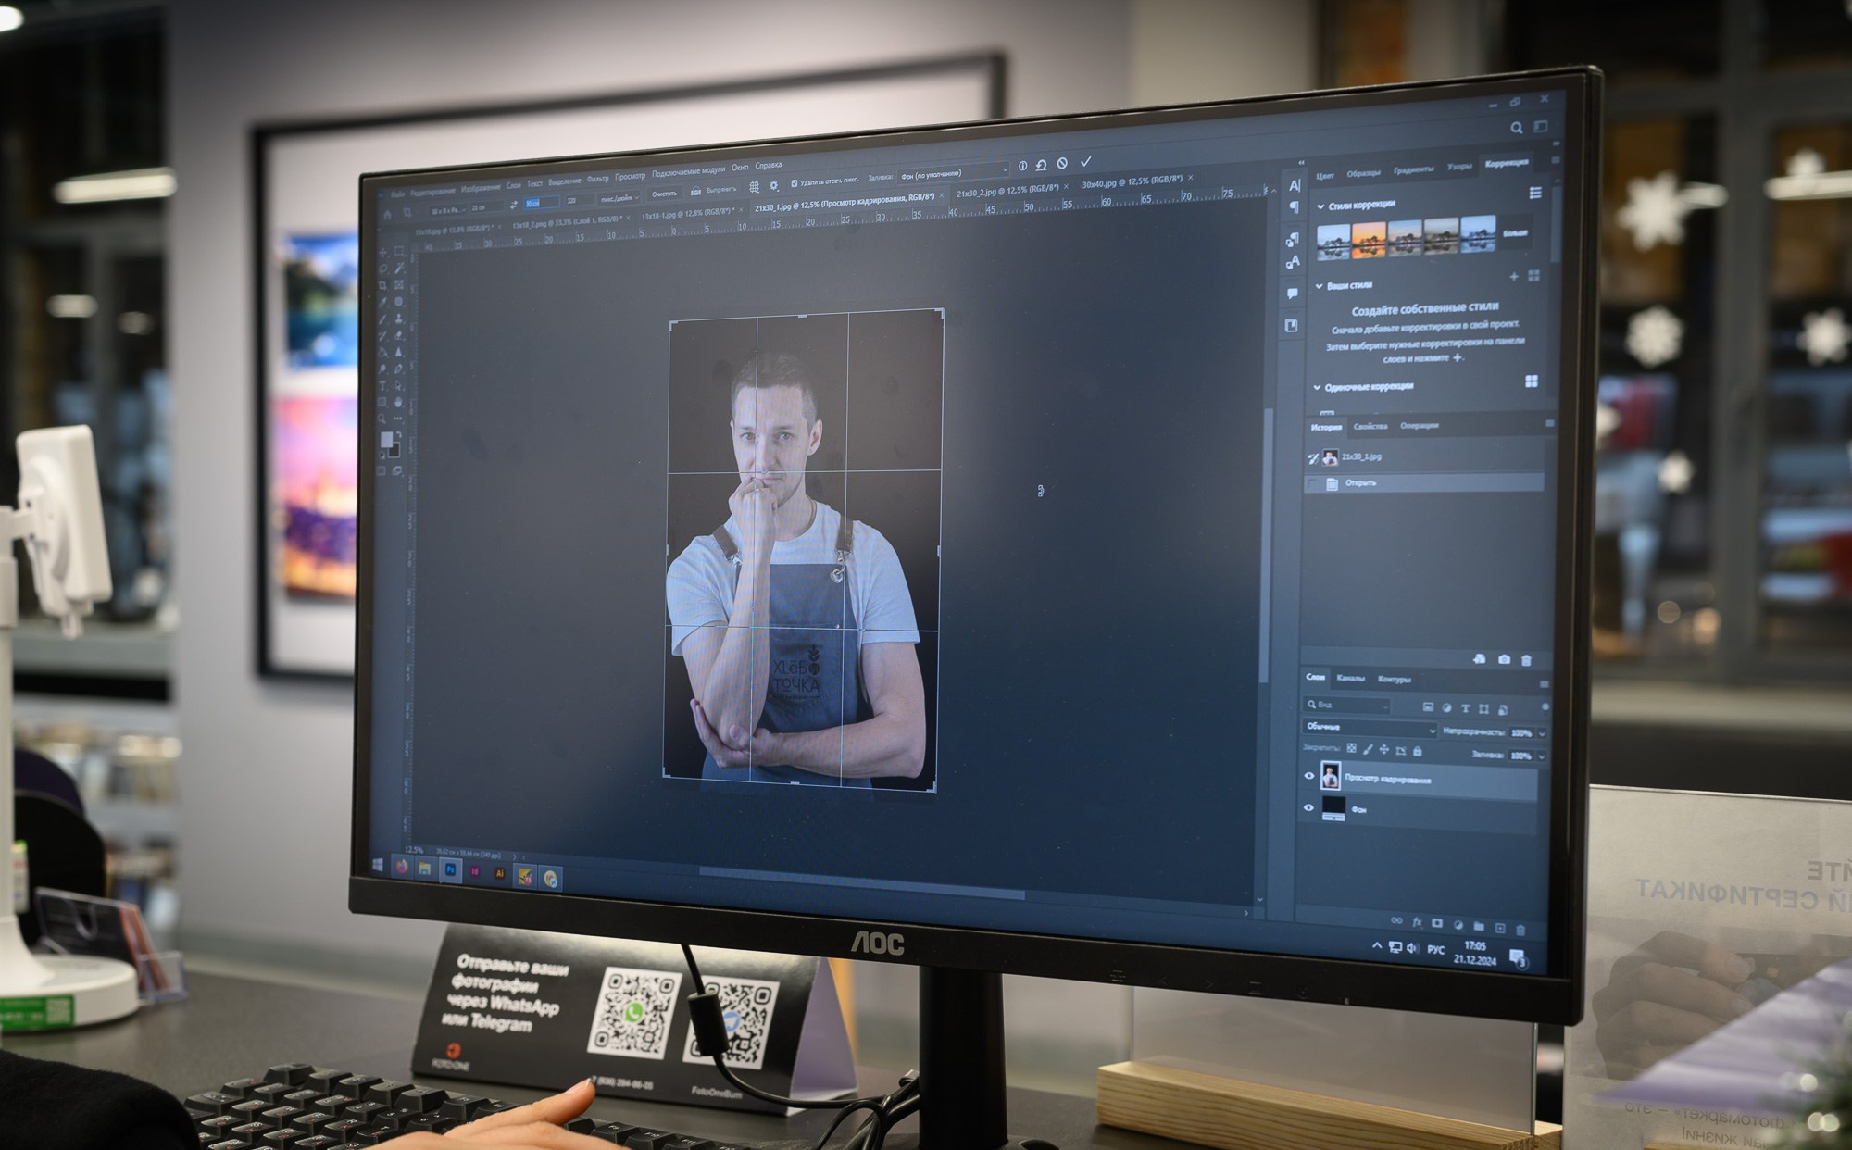The image size is (1852, 1150).
Task: Open crop settings gear icon
Action: tap(774, 185)
